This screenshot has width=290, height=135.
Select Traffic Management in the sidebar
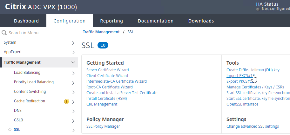tap(22, 62)
